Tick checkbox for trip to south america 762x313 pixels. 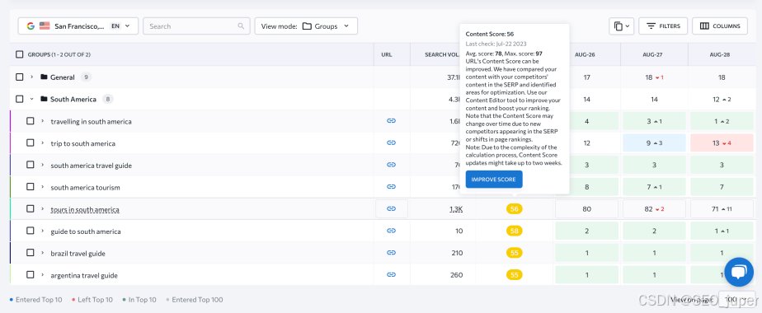(x=31, y=142)
